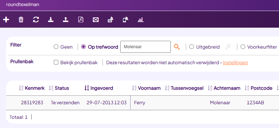Click the Molenaar keyword search field
Image resolution: width=279 pixels, height=128 pixels.
click(146, 47)
